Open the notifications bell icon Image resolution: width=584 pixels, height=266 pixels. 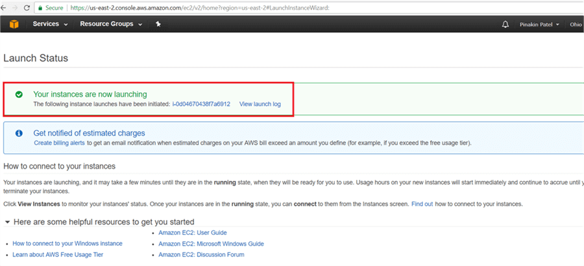coord(505,24)
